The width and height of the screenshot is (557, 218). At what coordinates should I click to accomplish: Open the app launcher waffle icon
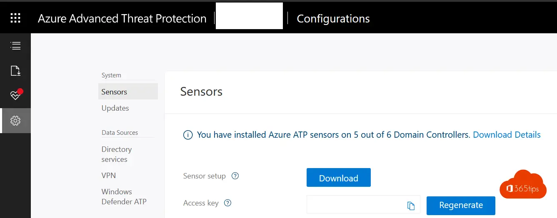click(15, 18)
